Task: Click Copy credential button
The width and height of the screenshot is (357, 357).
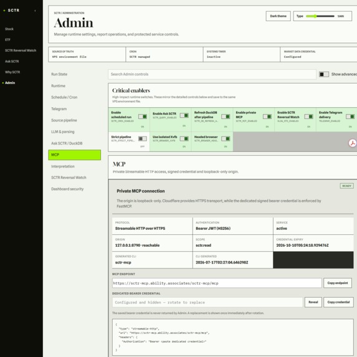Action: 338,302
